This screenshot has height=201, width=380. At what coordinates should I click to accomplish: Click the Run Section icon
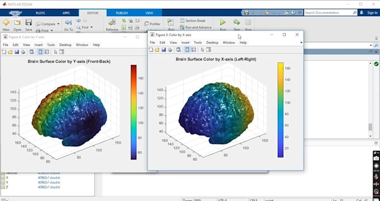171,22
